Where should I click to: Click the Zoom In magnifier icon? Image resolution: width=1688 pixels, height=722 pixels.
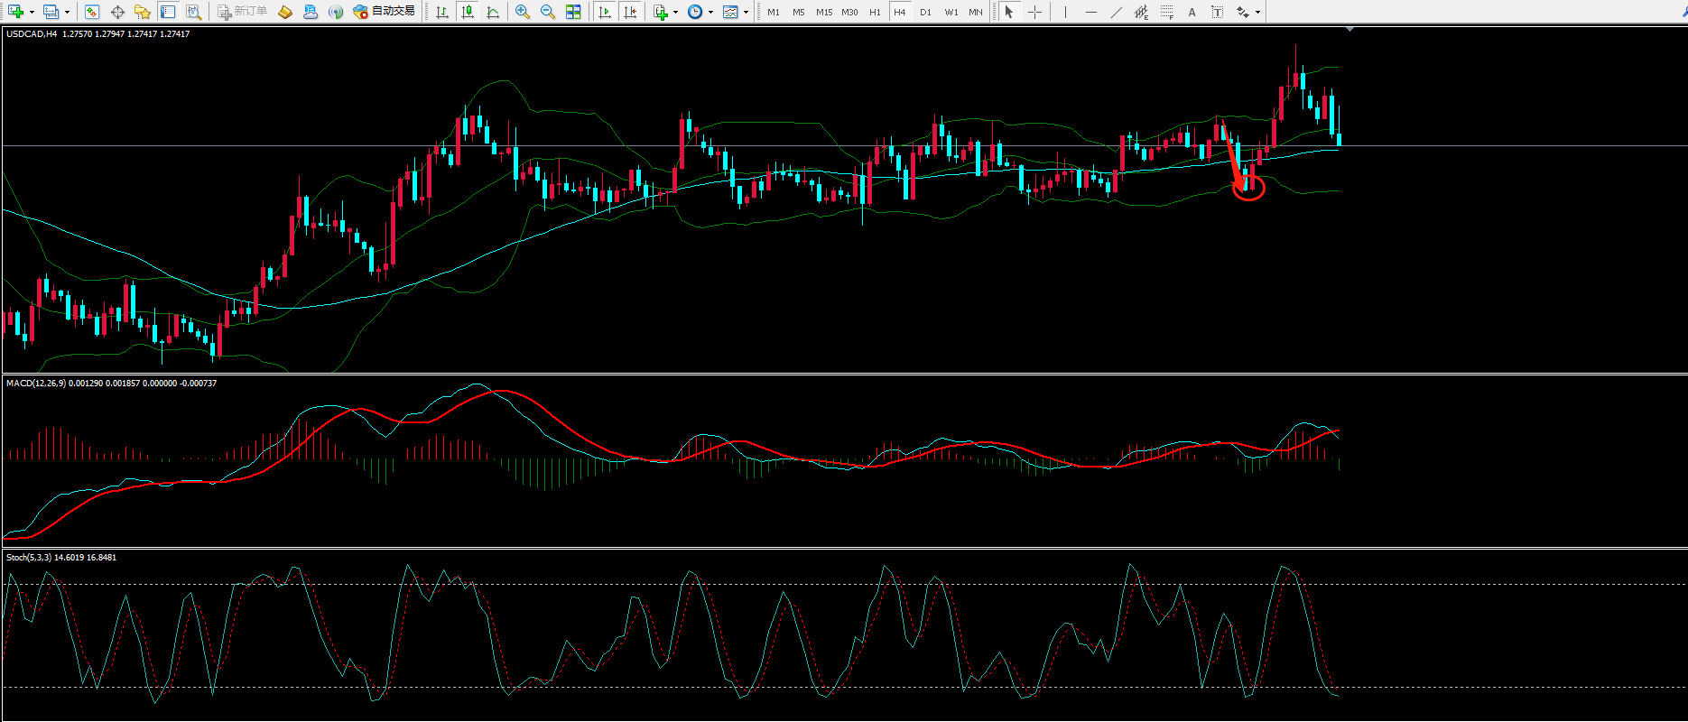point(522,12)
